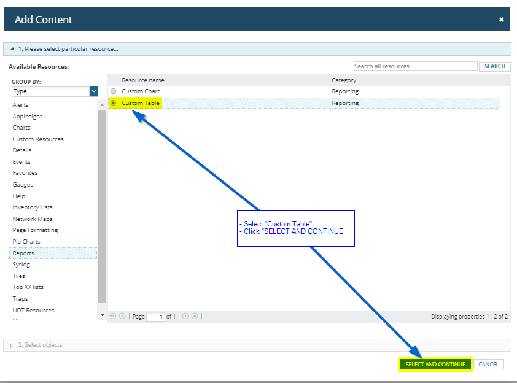The image size is (517, 383).
Task: Go to previous page of resources
Action: pos(122,316)
